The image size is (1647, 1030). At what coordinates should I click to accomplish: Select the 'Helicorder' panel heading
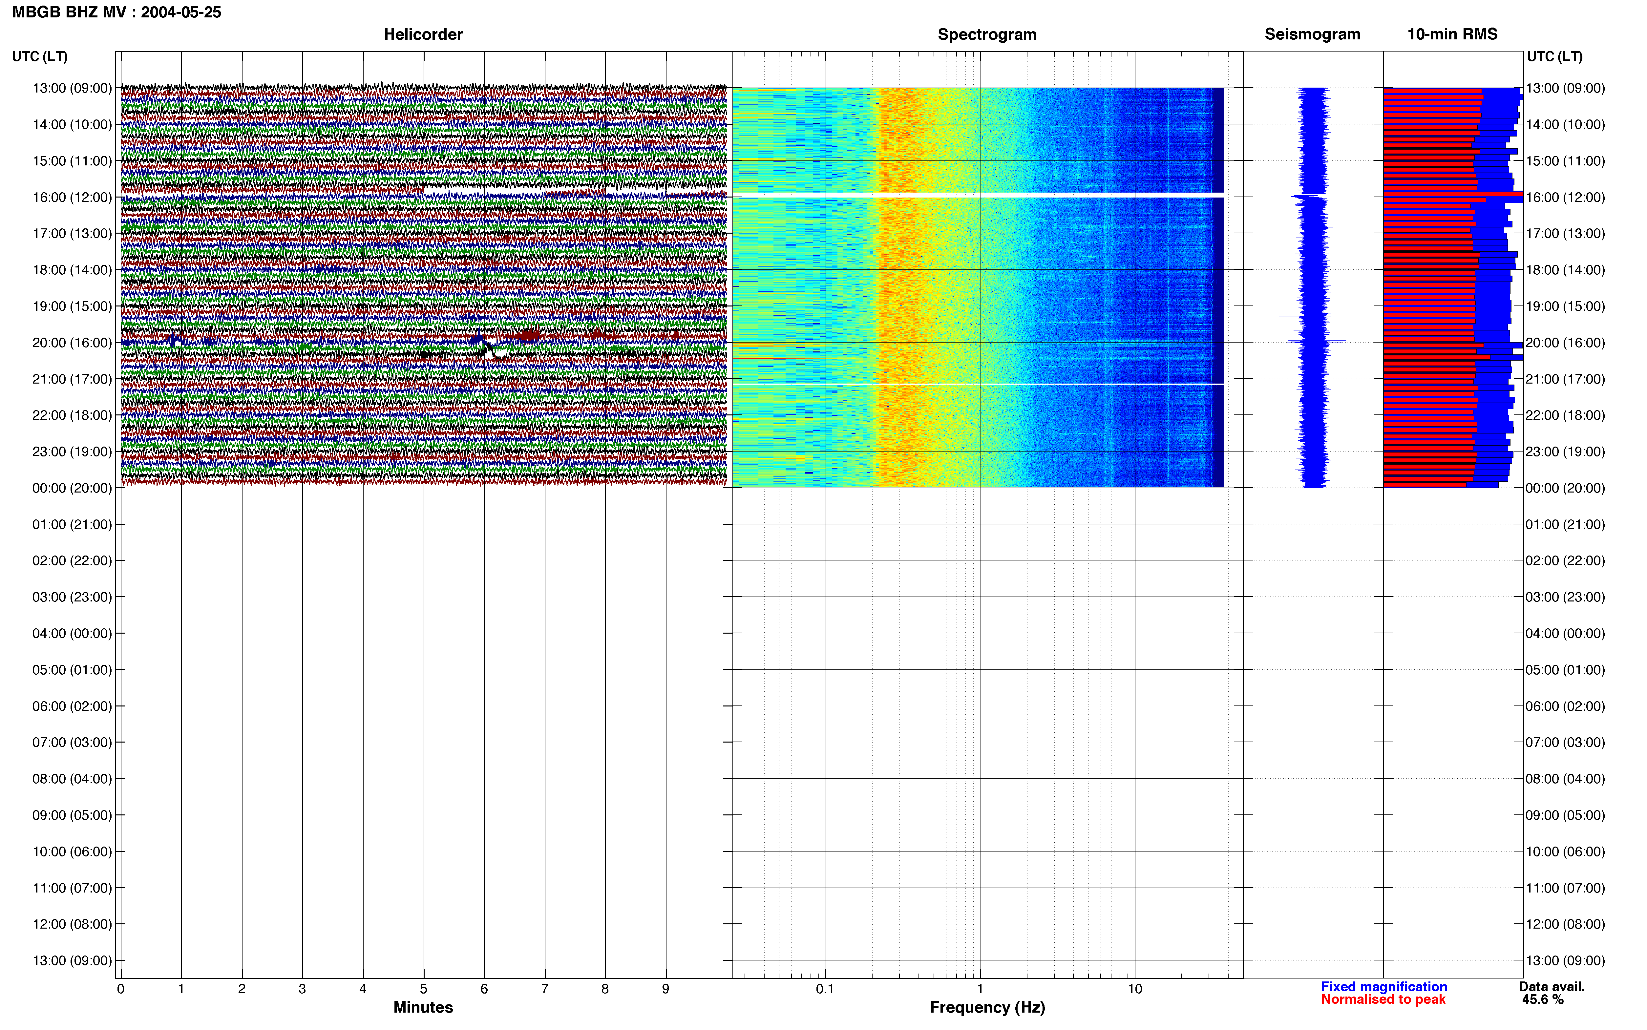click(423, 34)
